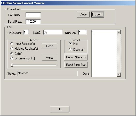Click the Open port button
The image size is (136, 116).
pyautogui.click(x=98, y=14)
